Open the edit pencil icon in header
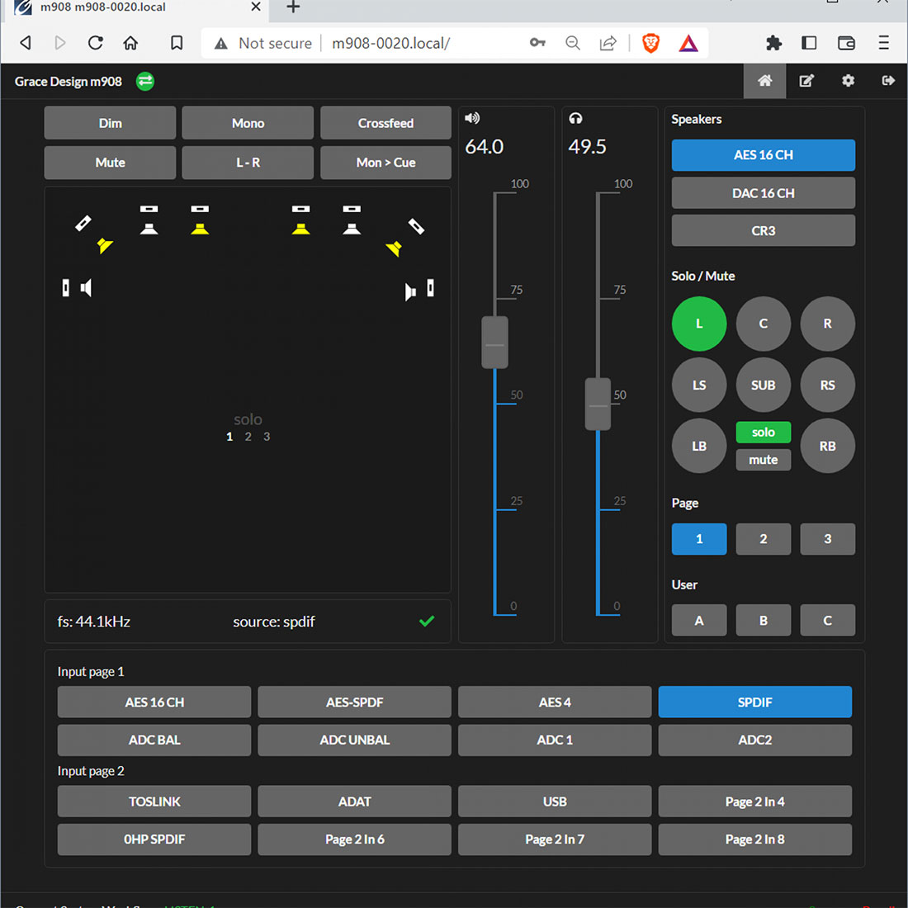 pos(806,81)
